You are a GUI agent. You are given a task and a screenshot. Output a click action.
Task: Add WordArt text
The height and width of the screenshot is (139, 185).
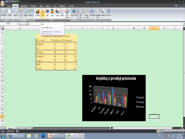92,13
